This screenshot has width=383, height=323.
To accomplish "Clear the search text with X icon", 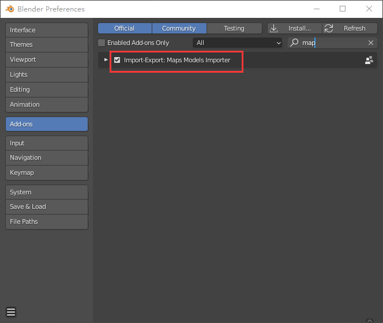I will 371,43.
